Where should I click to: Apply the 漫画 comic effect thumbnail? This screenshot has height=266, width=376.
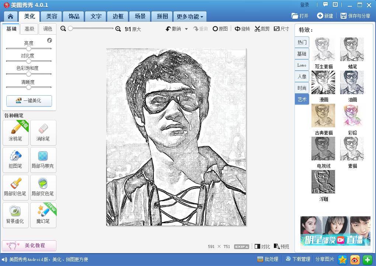[x=323, y=83]
